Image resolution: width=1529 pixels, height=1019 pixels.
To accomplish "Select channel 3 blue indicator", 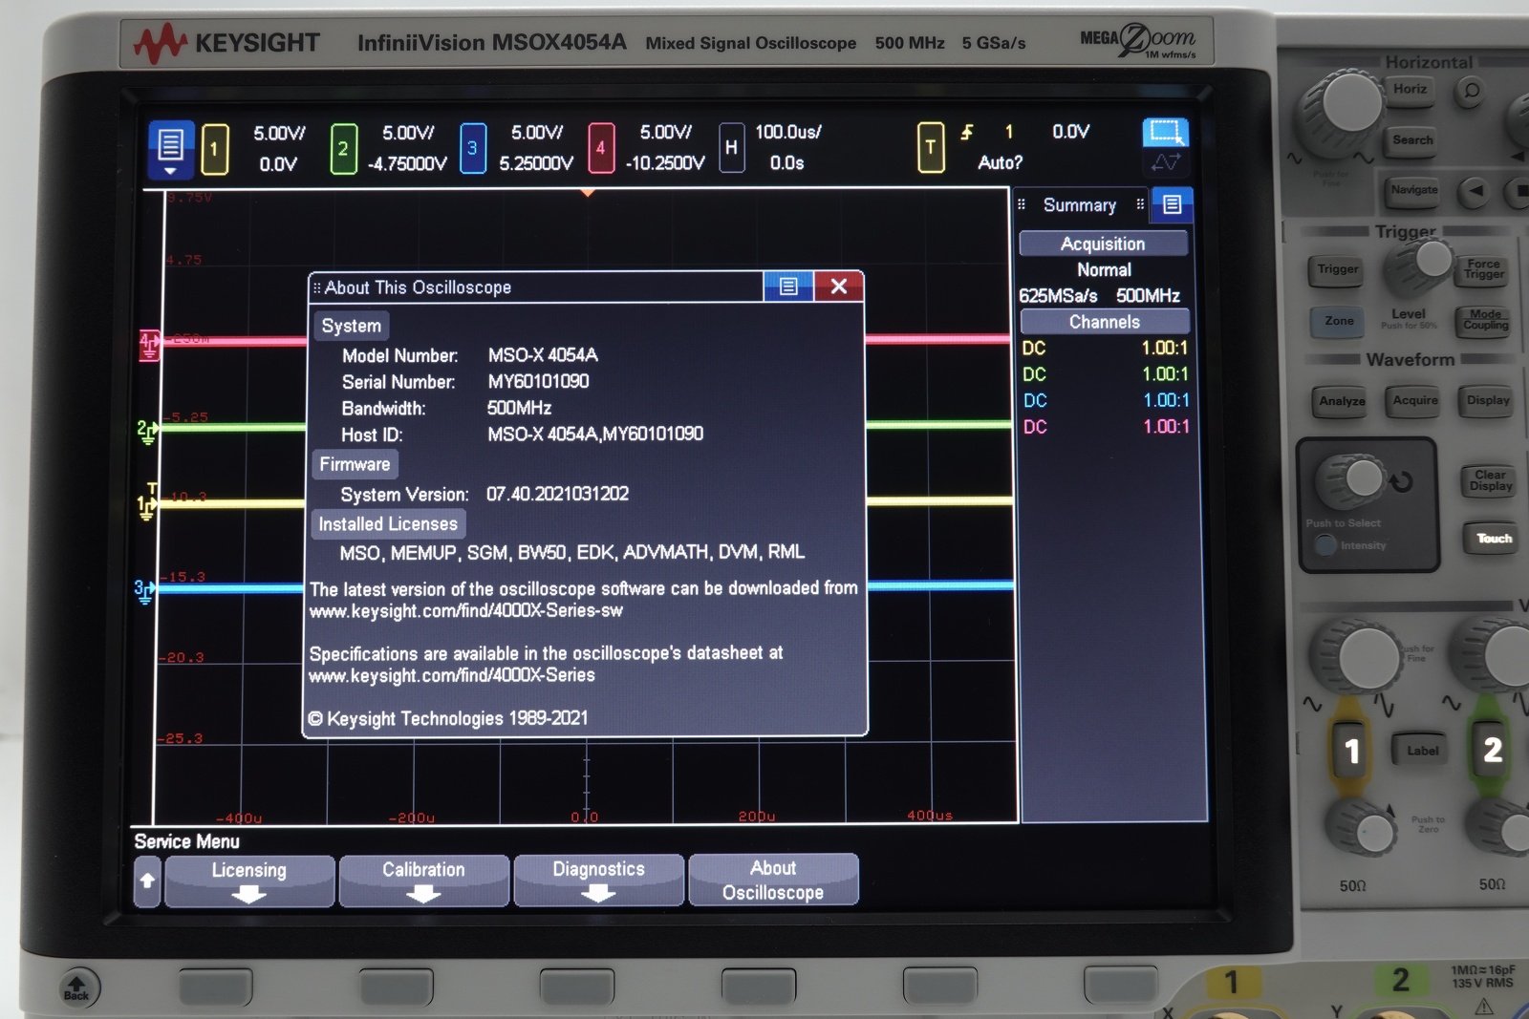I will 472,149.
